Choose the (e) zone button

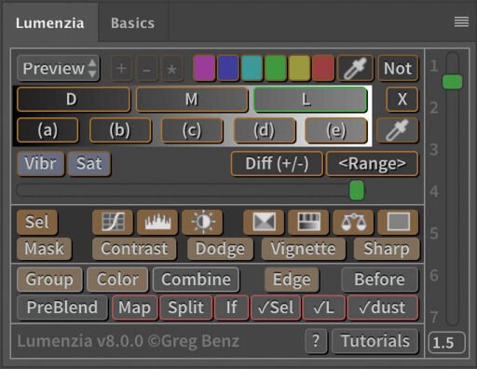point(336,130)
